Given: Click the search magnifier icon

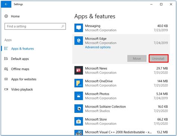Looking at the screenshot, I should [63, 26].
